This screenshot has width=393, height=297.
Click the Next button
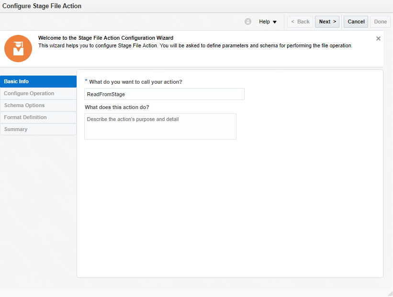(x=327, y=22)
